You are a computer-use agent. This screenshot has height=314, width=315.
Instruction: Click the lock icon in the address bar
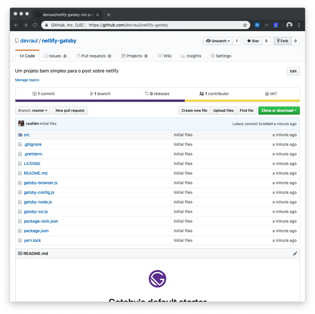coord(46,25)
